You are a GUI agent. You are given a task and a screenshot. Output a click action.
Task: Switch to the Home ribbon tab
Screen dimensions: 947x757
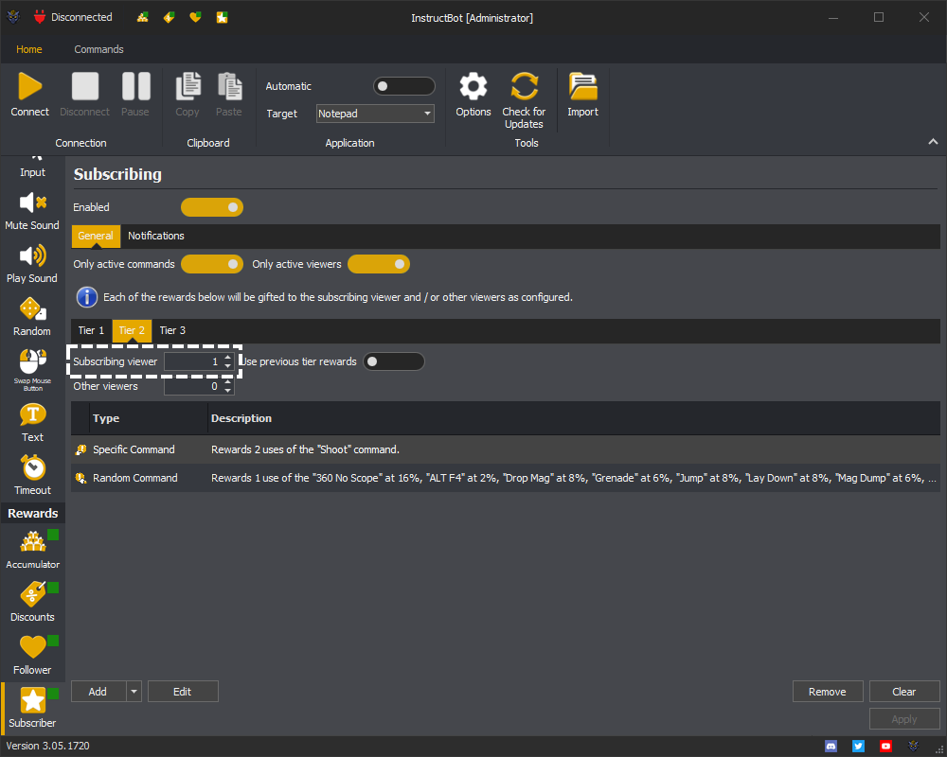coord(29,49)
